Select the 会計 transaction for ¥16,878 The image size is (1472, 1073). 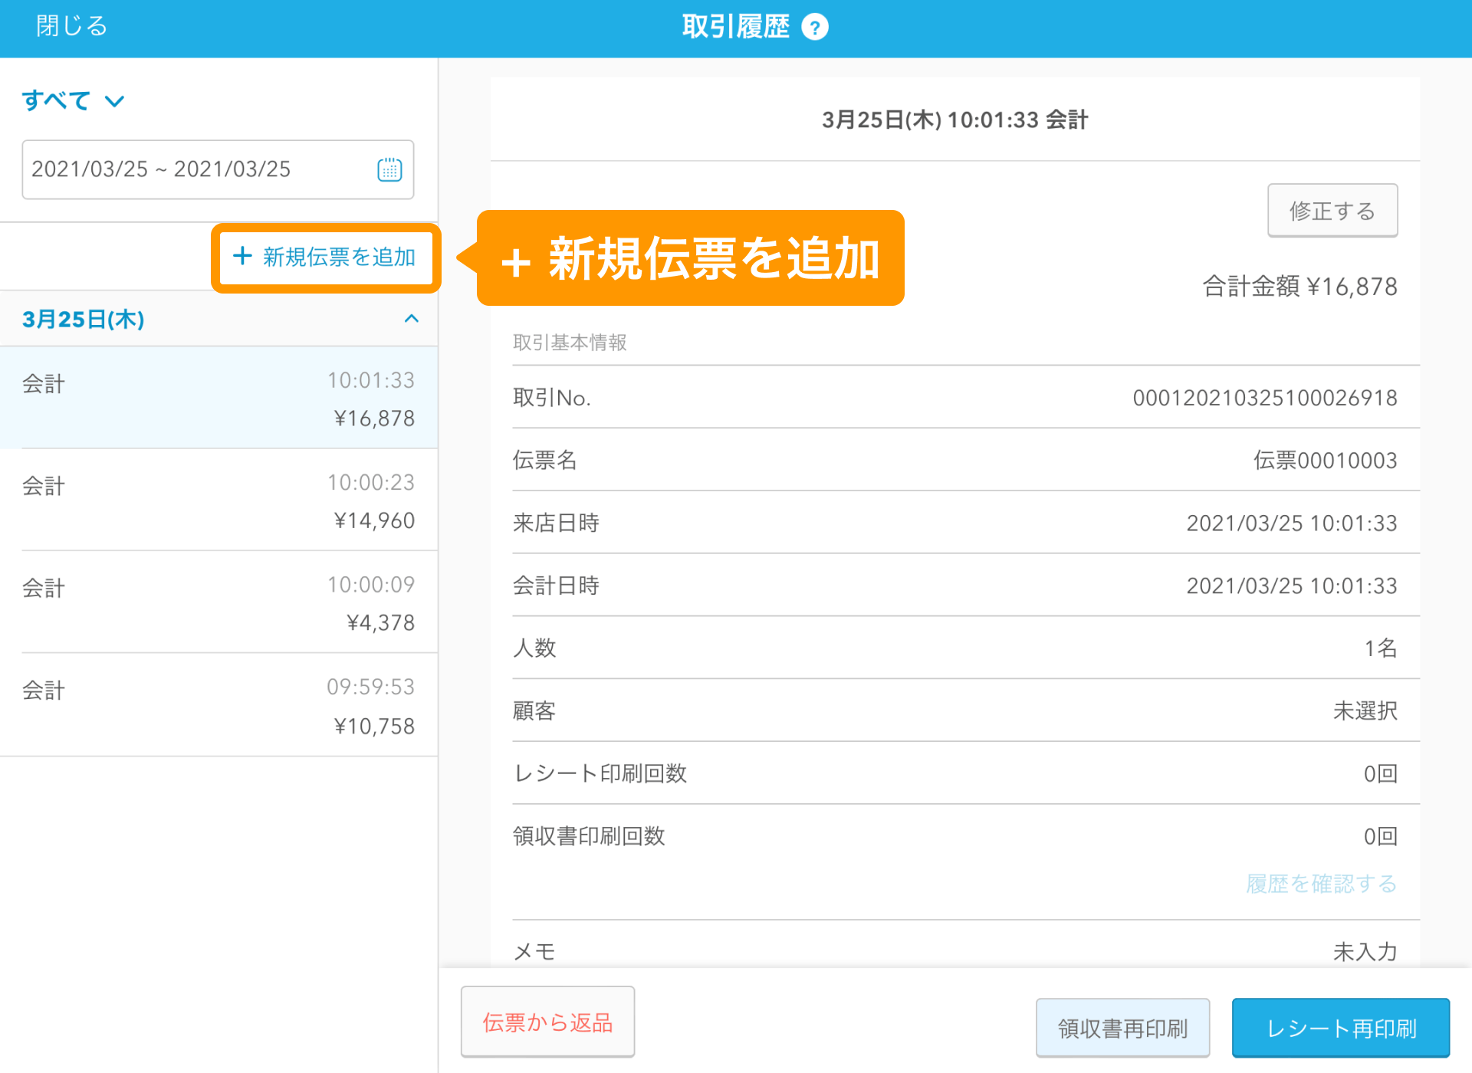(x=219, y=399)
